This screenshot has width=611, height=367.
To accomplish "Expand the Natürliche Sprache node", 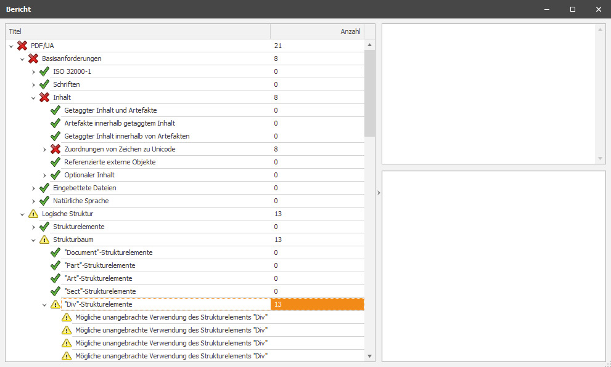I will [33, 201].
